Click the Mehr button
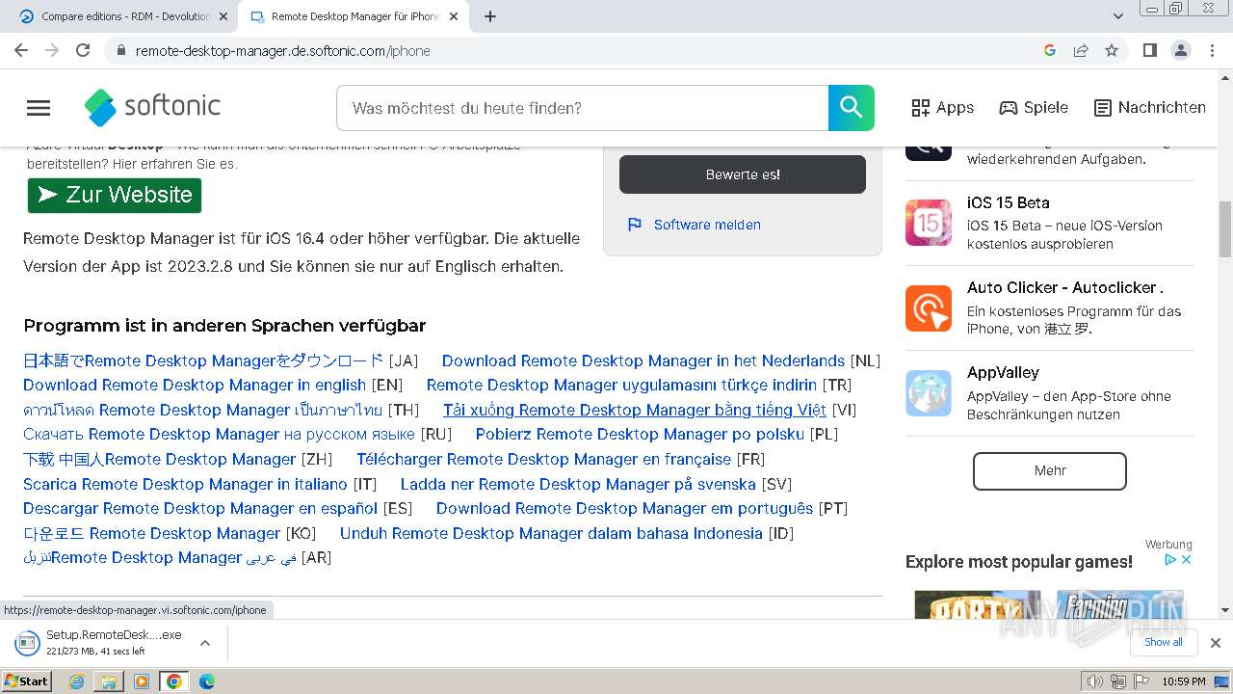 point(1050,470)
